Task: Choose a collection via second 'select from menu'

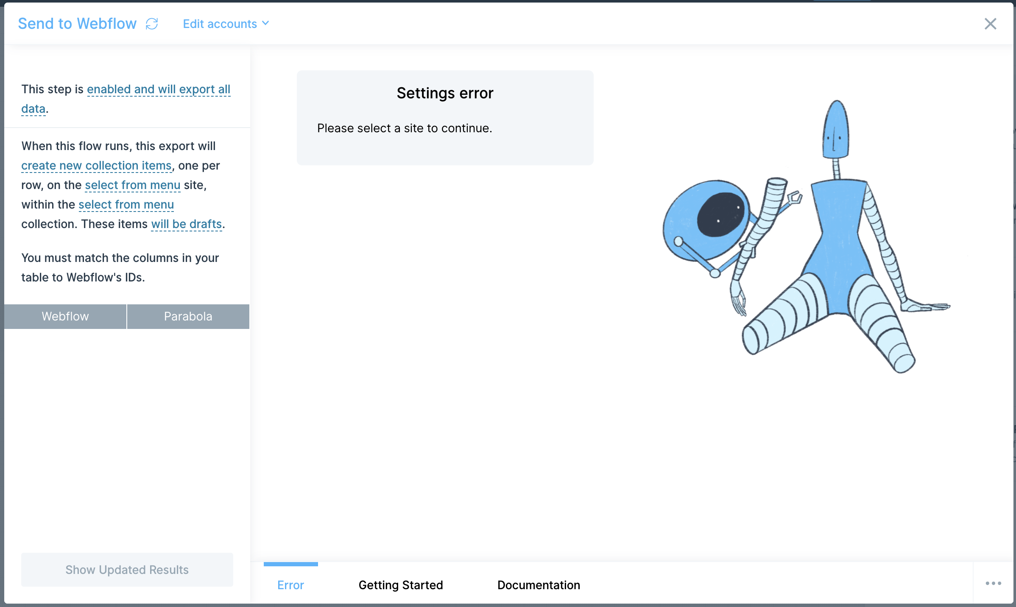Action: tap(126, 204)
